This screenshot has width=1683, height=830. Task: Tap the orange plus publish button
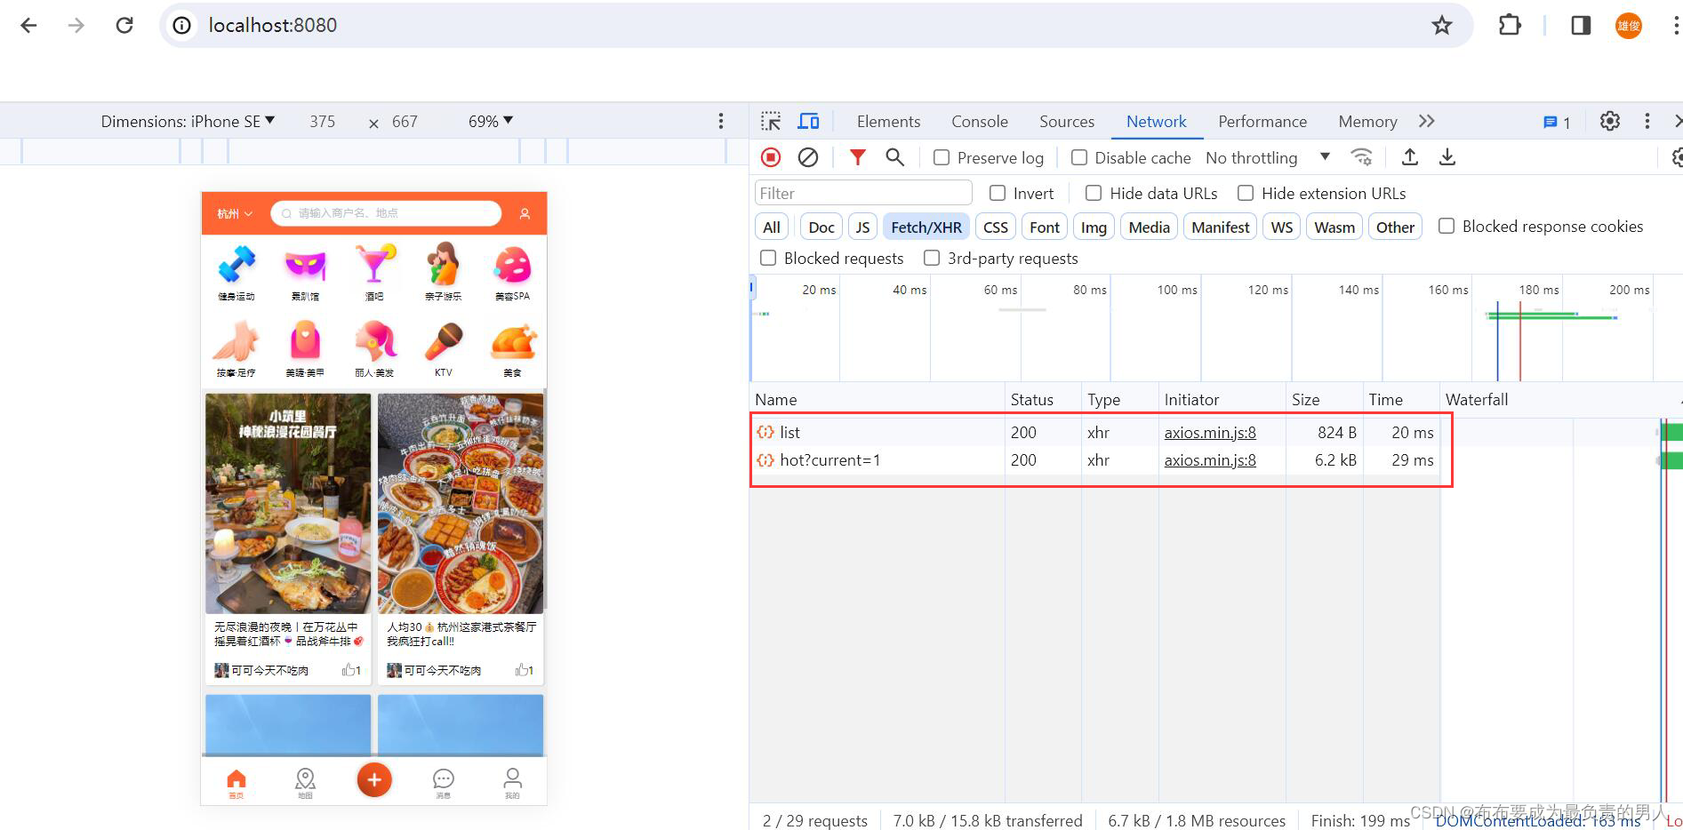[374, 779]
